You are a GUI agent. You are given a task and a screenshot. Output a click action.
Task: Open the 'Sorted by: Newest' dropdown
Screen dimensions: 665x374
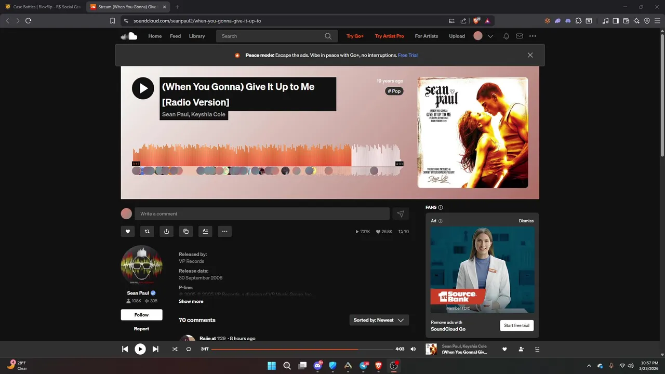click(379, 320)
